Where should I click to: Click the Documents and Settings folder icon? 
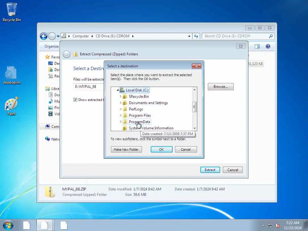coord(125,103)
